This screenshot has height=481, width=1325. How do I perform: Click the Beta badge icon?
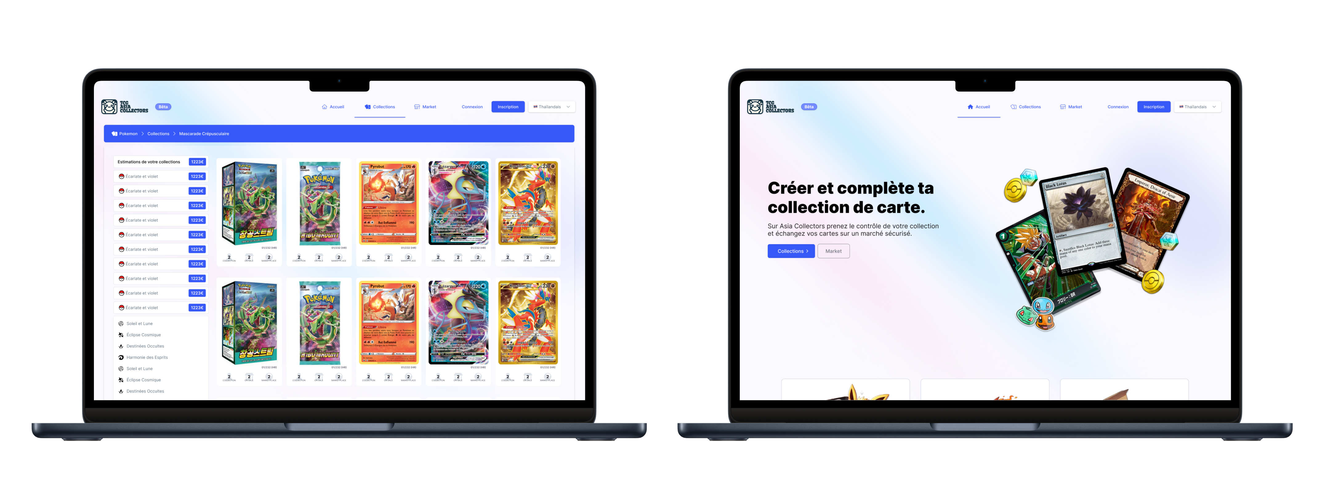161,107
